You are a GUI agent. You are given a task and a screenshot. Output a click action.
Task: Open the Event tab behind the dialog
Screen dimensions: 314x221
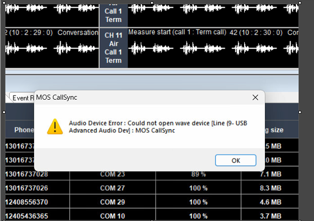[x=22, y=98]
